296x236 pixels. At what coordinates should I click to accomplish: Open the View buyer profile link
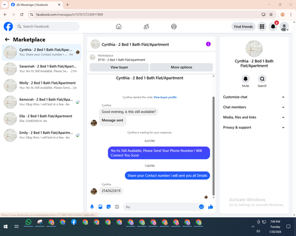(x=165, y=97)
